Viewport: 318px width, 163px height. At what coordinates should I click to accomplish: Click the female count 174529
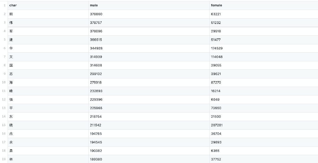pyautogui.click(x=217, y=48)
